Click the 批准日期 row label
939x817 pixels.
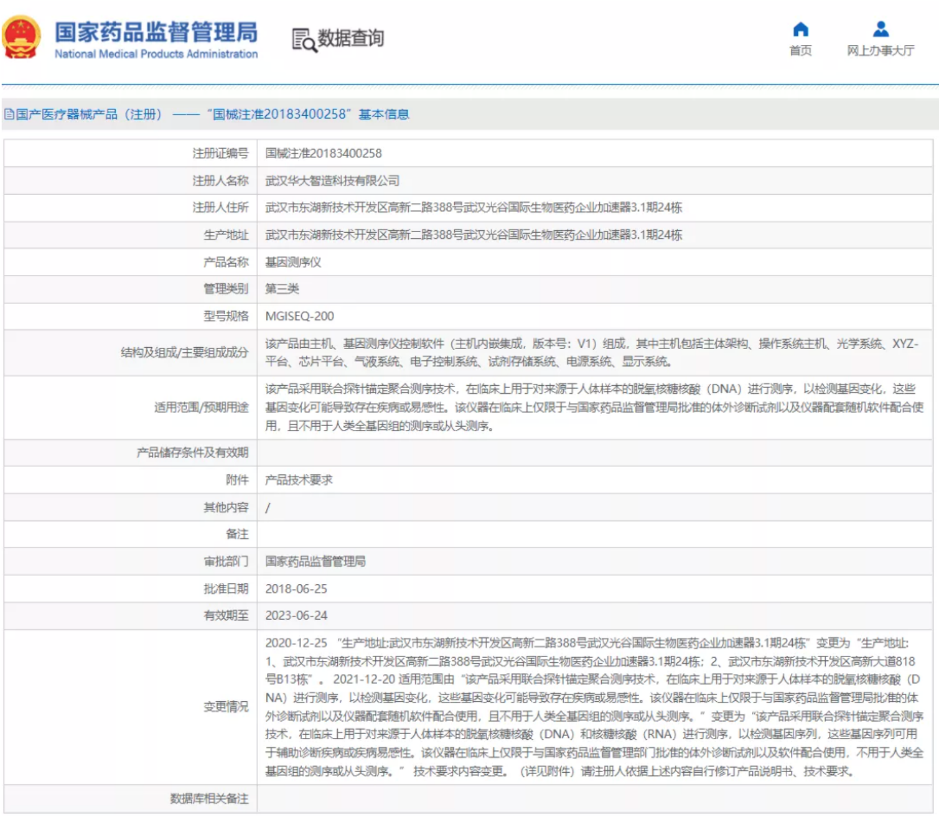pos(226,589)
